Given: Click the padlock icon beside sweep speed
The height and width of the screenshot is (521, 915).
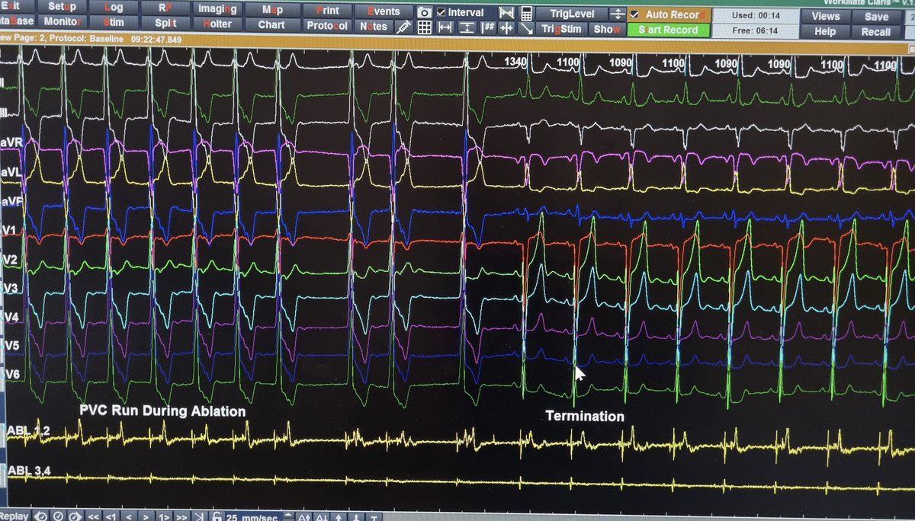Looking at the screenshot, I should pyautogui.click(x=217, y=516).
